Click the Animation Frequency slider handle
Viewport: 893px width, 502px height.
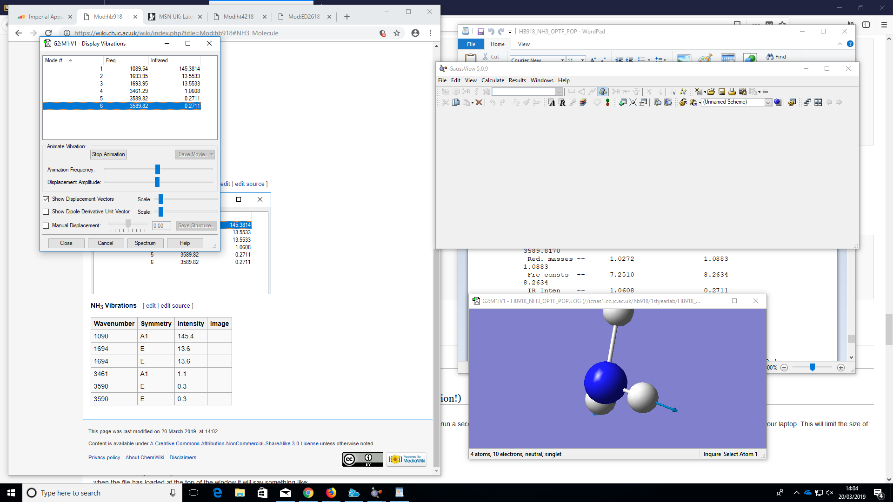tap(158, 169)
